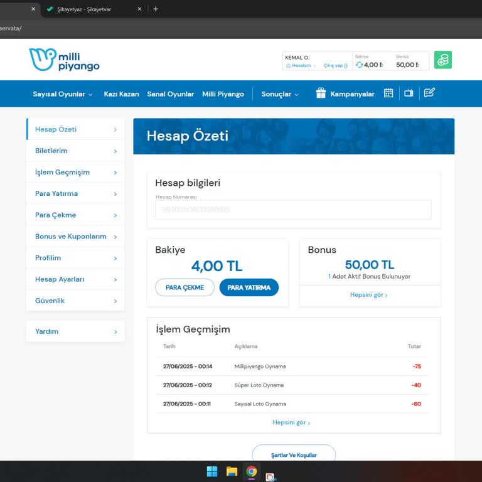Click Hepsini gör under İşlem Geçmişim
The height and width of the screenshot is (482, 482).
pos(291,422)
